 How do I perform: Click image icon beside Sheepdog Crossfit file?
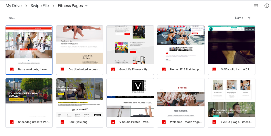coord(12,122)
